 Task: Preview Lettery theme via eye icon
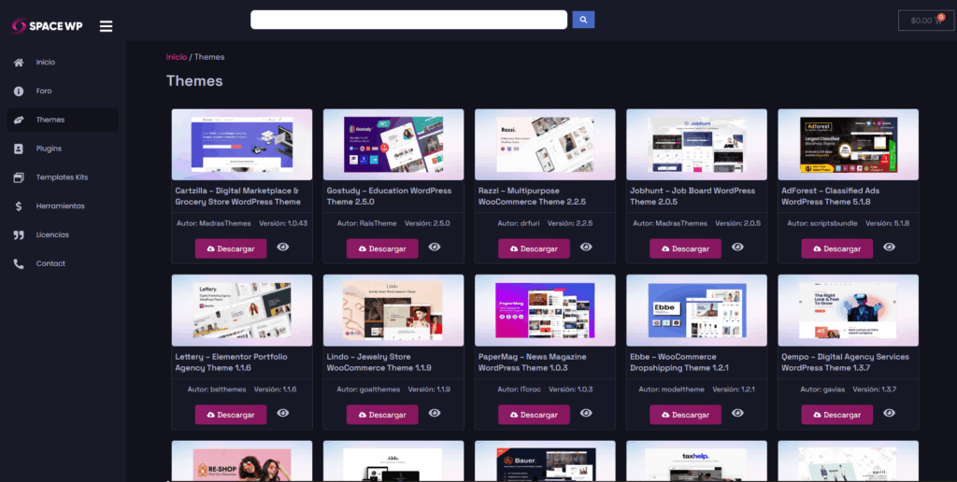point(282,413)
